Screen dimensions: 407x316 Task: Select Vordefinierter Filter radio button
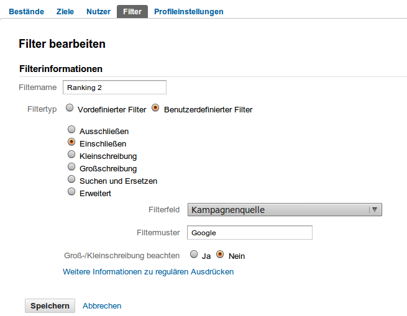(x=70, y=108)
